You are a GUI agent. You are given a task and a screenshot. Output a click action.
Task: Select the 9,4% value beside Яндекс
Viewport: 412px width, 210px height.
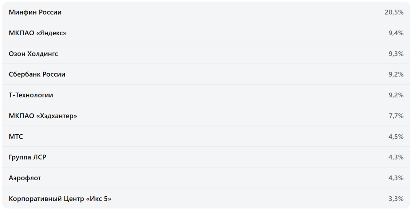click(396, 33)
